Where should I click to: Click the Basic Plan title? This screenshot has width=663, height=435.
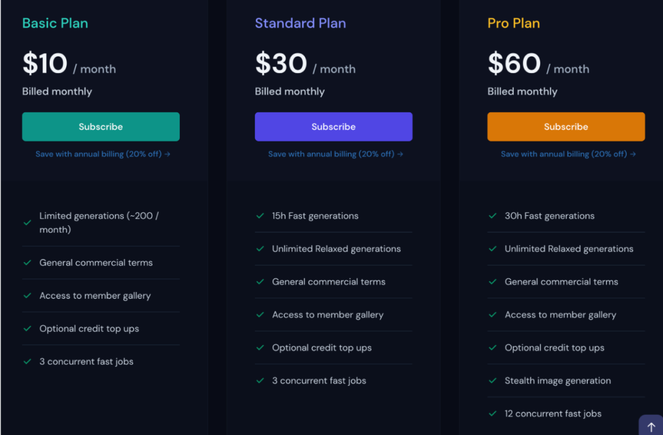click(55, 23)
